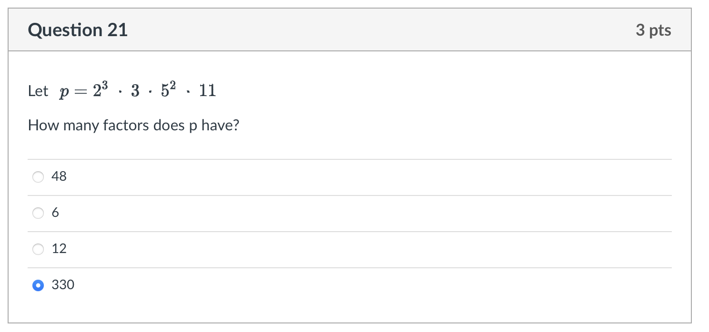Viewport: 709px width, 332px height.
Task: Click the word Let before the equation
Action: click(x=37, y=91)
